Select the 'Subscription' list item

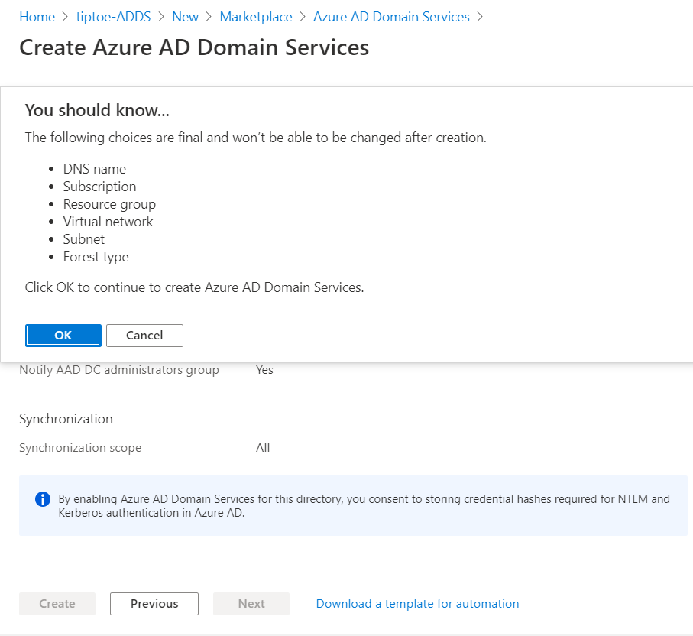click(100, 187)
